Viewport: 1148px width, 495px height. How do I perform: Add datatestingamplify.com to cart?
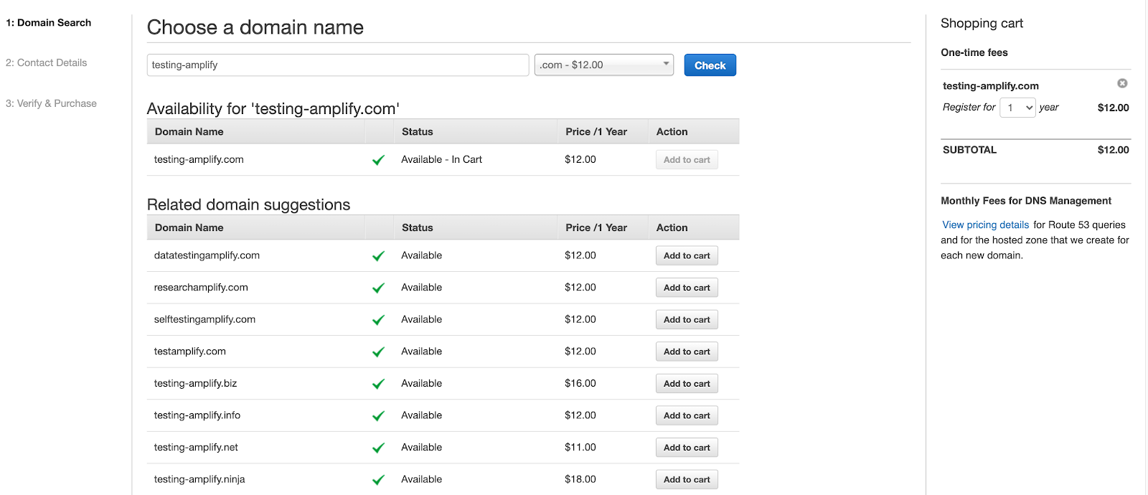click(x=687, y=255)
